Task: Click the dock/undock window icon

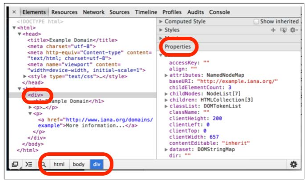Action: coord(15,164)
